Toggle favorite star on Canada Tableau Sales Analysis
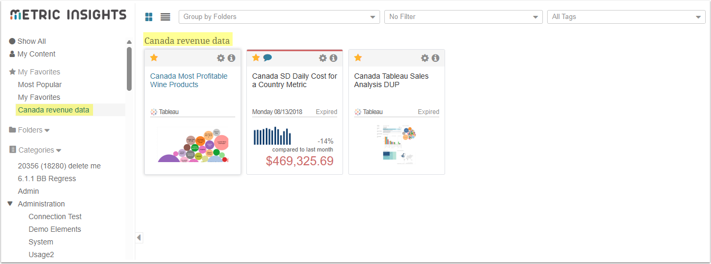The height and width of the screenshot is (264, 711). coord(358,58)
